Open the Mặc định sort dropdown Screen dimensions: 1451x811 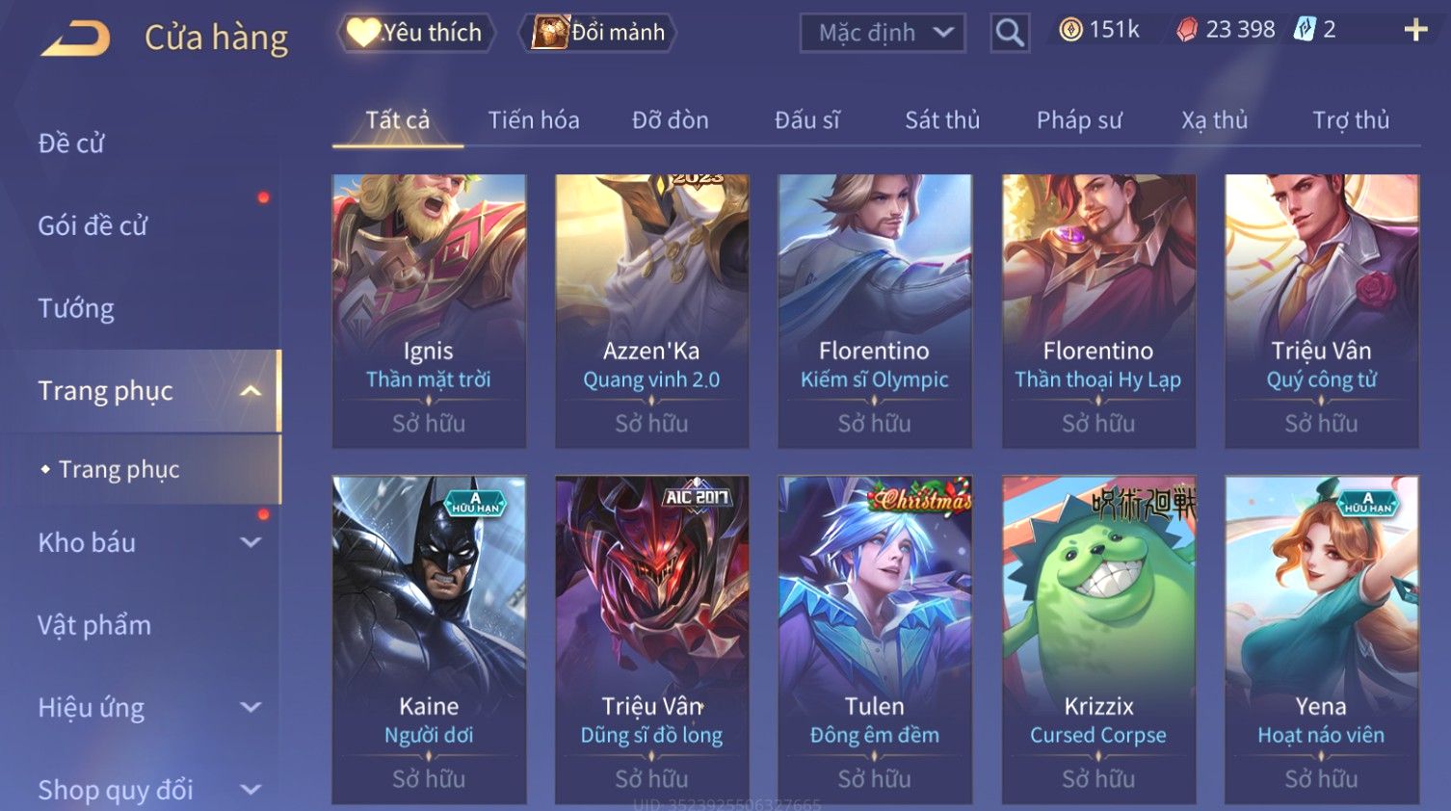pos(883,33)
